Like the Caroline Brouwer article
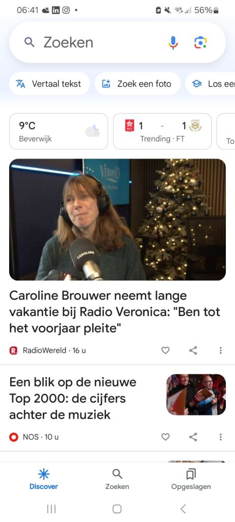This screenshot has width=235, height=522. coord(166,350)
